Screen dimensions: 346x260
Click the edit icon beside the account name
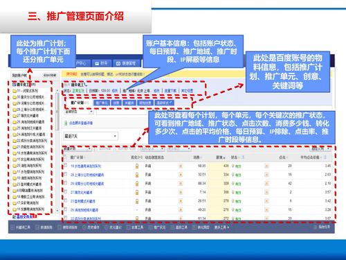[86, 85]
